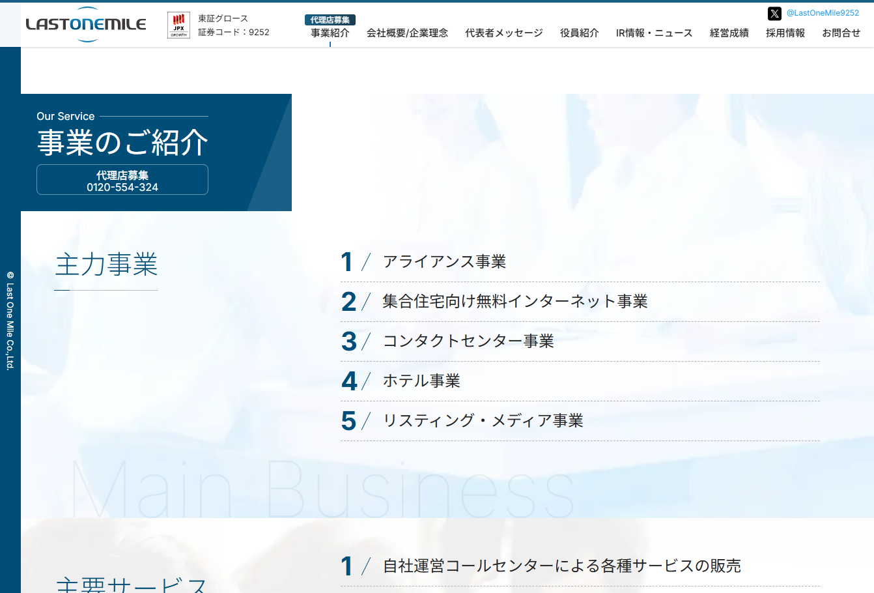Click the LASTONEMILE company logo
Screen dimensions: 874x593
85,24
